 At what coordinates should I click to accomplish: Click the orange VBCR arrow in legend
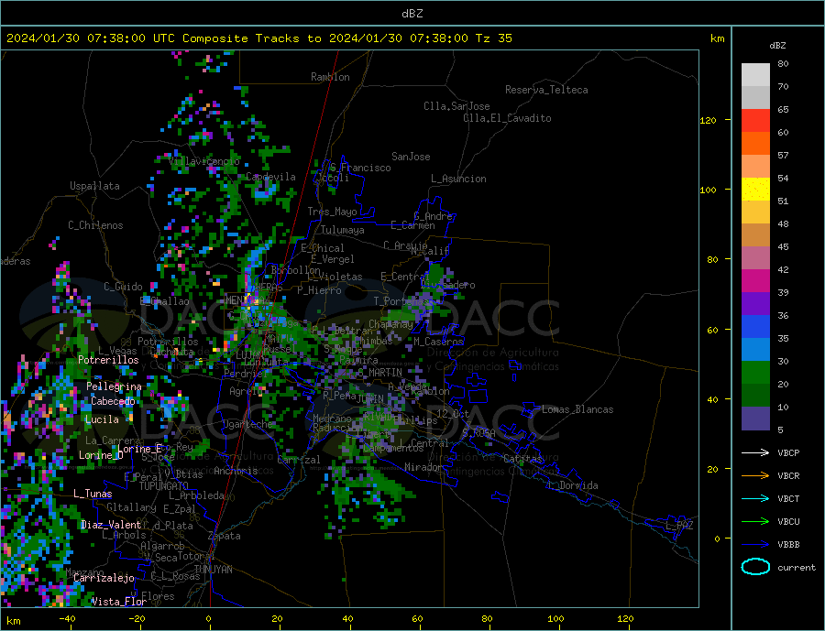[x=755, y=475]
